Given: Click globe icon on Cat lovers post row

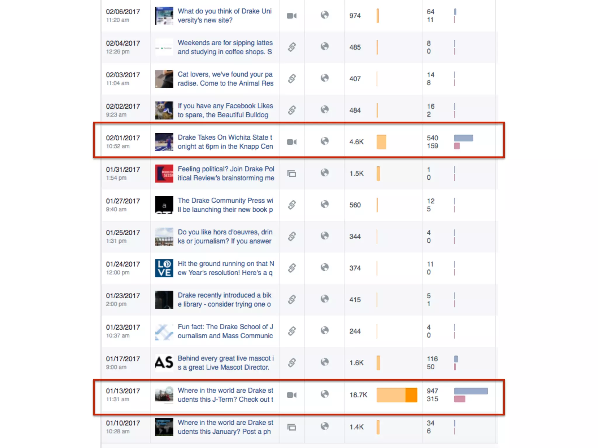Looking at the screenshot, I should pyautogui.click(x=324, y=78).
